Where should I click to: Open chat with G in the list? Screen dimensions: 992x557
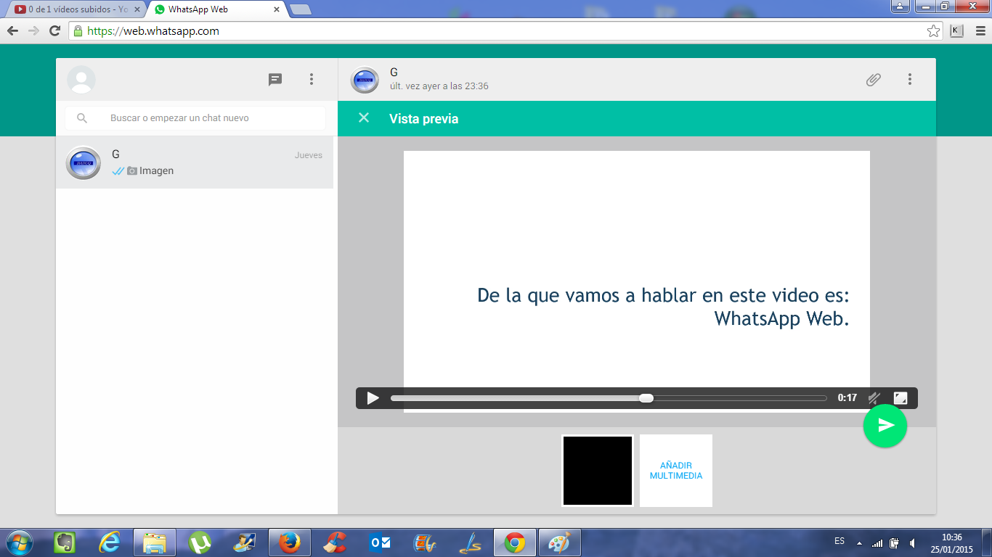[x=195, y=162]
